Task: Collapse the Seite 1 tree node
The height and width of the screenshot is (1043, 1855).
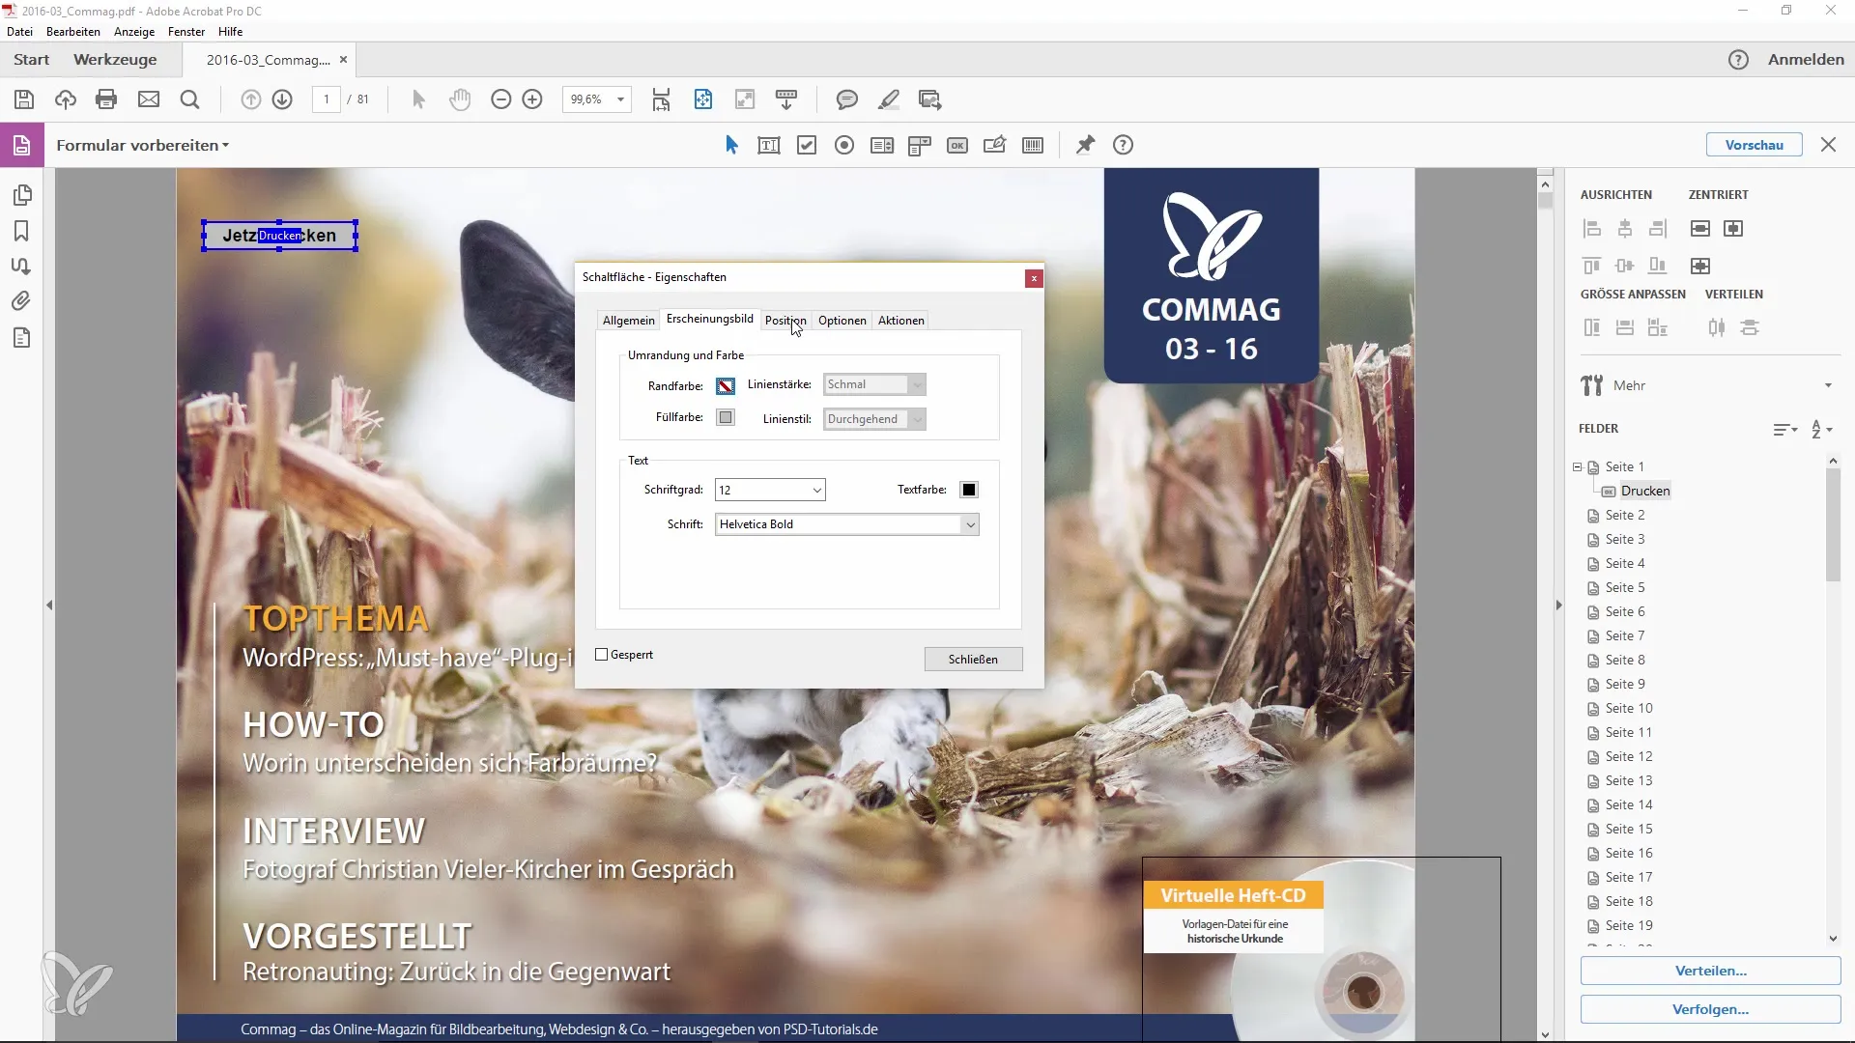Action: (x=1578, y=467)
